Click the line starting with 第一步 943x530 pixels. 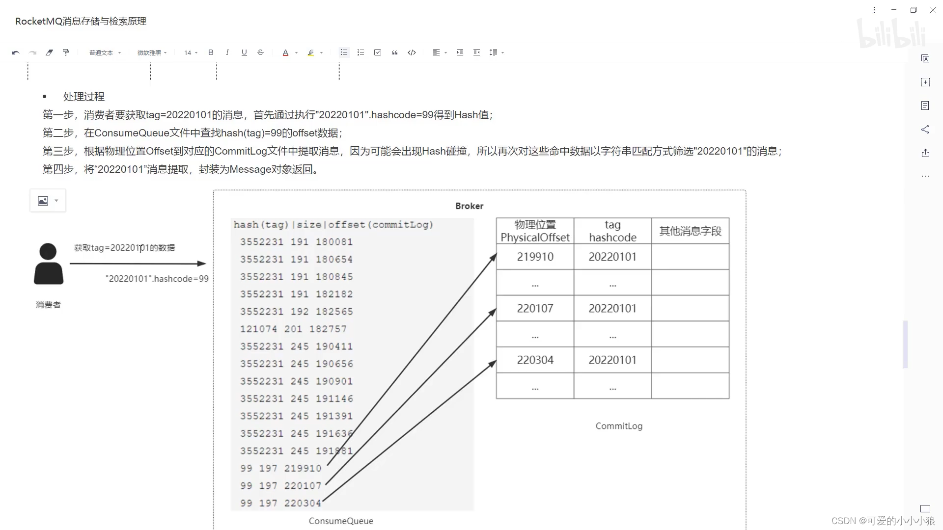[x=268, y=115]
